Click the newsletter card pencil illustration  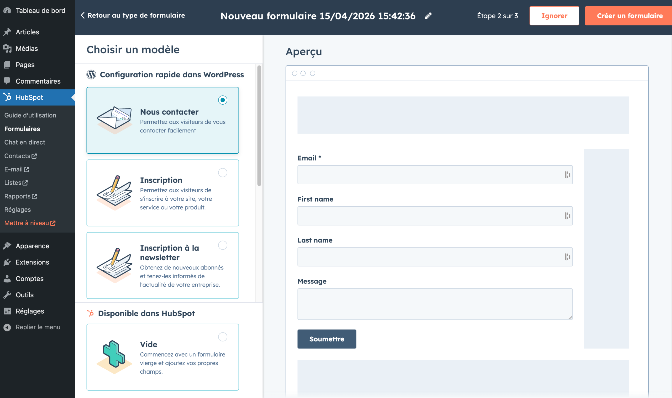point(115,265)
